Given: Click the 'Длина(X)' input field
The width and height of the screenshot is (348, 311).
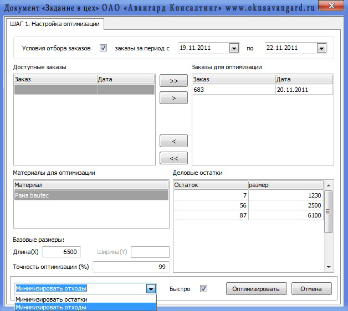Looking at the screenshot, I should 62,252.
